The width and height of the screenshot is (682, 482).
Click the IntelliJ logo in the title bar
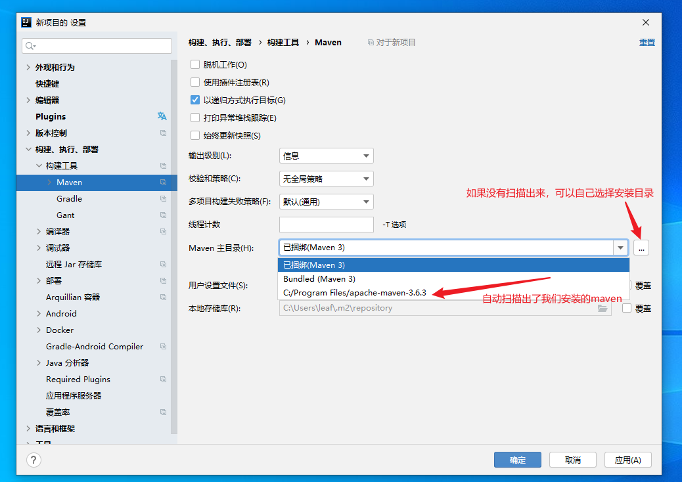pos(25,22)
